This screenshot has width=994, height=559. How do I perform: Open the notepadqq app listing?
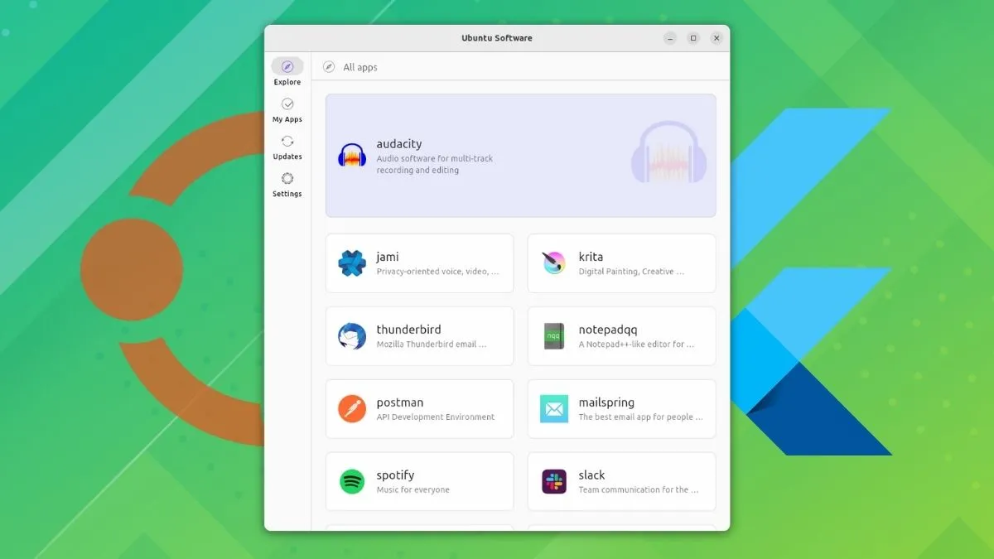tap(621, 336)
